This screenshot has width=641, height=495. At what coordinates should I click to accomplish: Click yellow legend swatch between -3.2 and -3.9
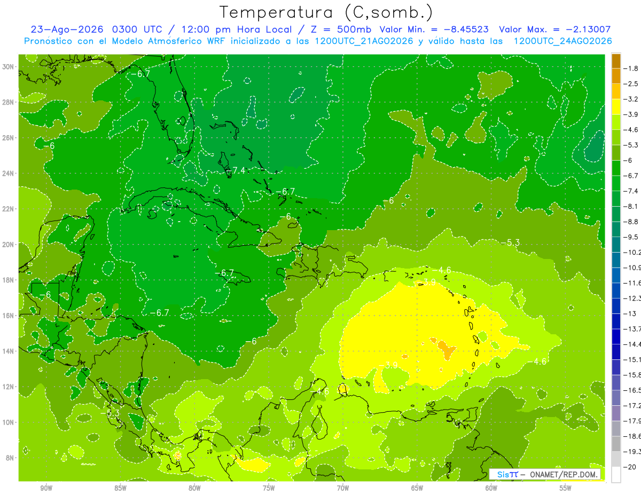616,107
